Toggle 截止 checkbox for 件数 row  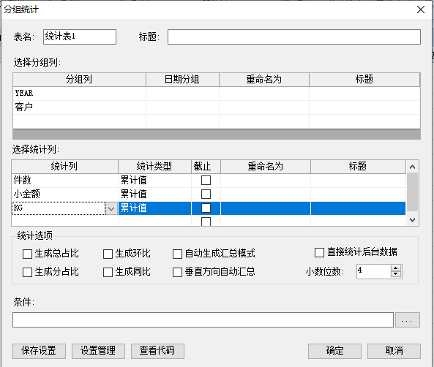tap(206, 181)
